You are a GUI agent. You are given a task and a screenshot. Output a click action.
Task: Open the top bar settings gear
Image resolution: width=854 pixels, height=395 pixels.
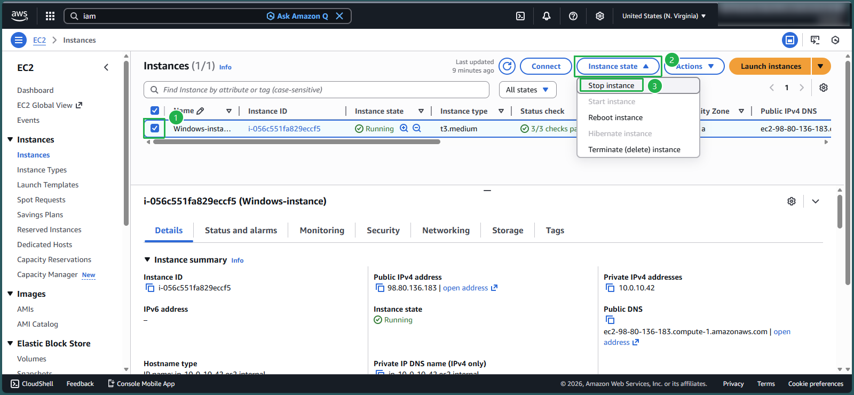tap(600, 16)
